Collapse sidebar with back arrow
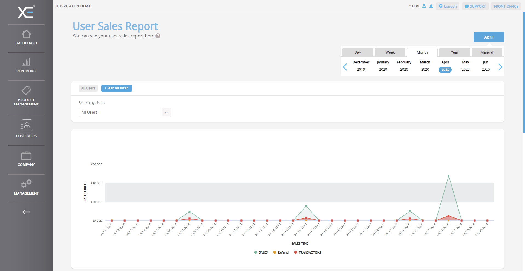 (x=26, y=212)
